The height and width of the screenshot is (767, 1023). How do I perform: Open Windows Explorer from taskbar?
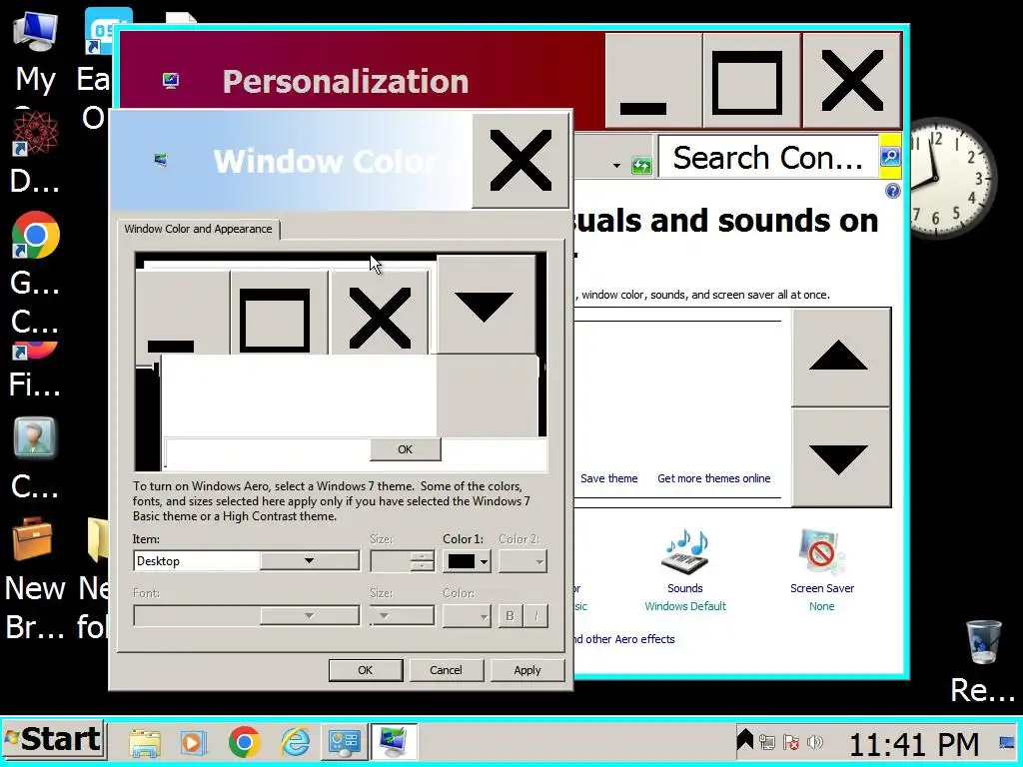click(145, 742)
